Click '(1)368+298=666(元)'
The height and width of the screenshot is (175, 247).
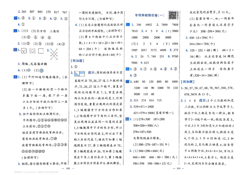[x=149, y=151]
